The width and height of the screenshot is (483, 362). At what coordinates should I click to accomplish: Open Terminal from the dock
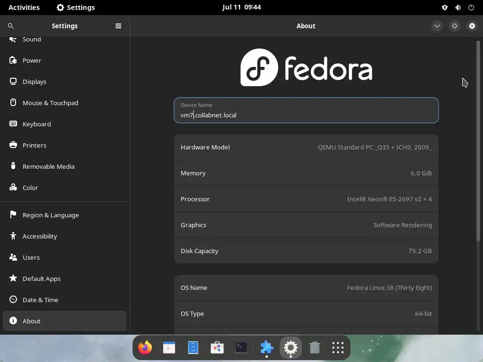[241, 347]
